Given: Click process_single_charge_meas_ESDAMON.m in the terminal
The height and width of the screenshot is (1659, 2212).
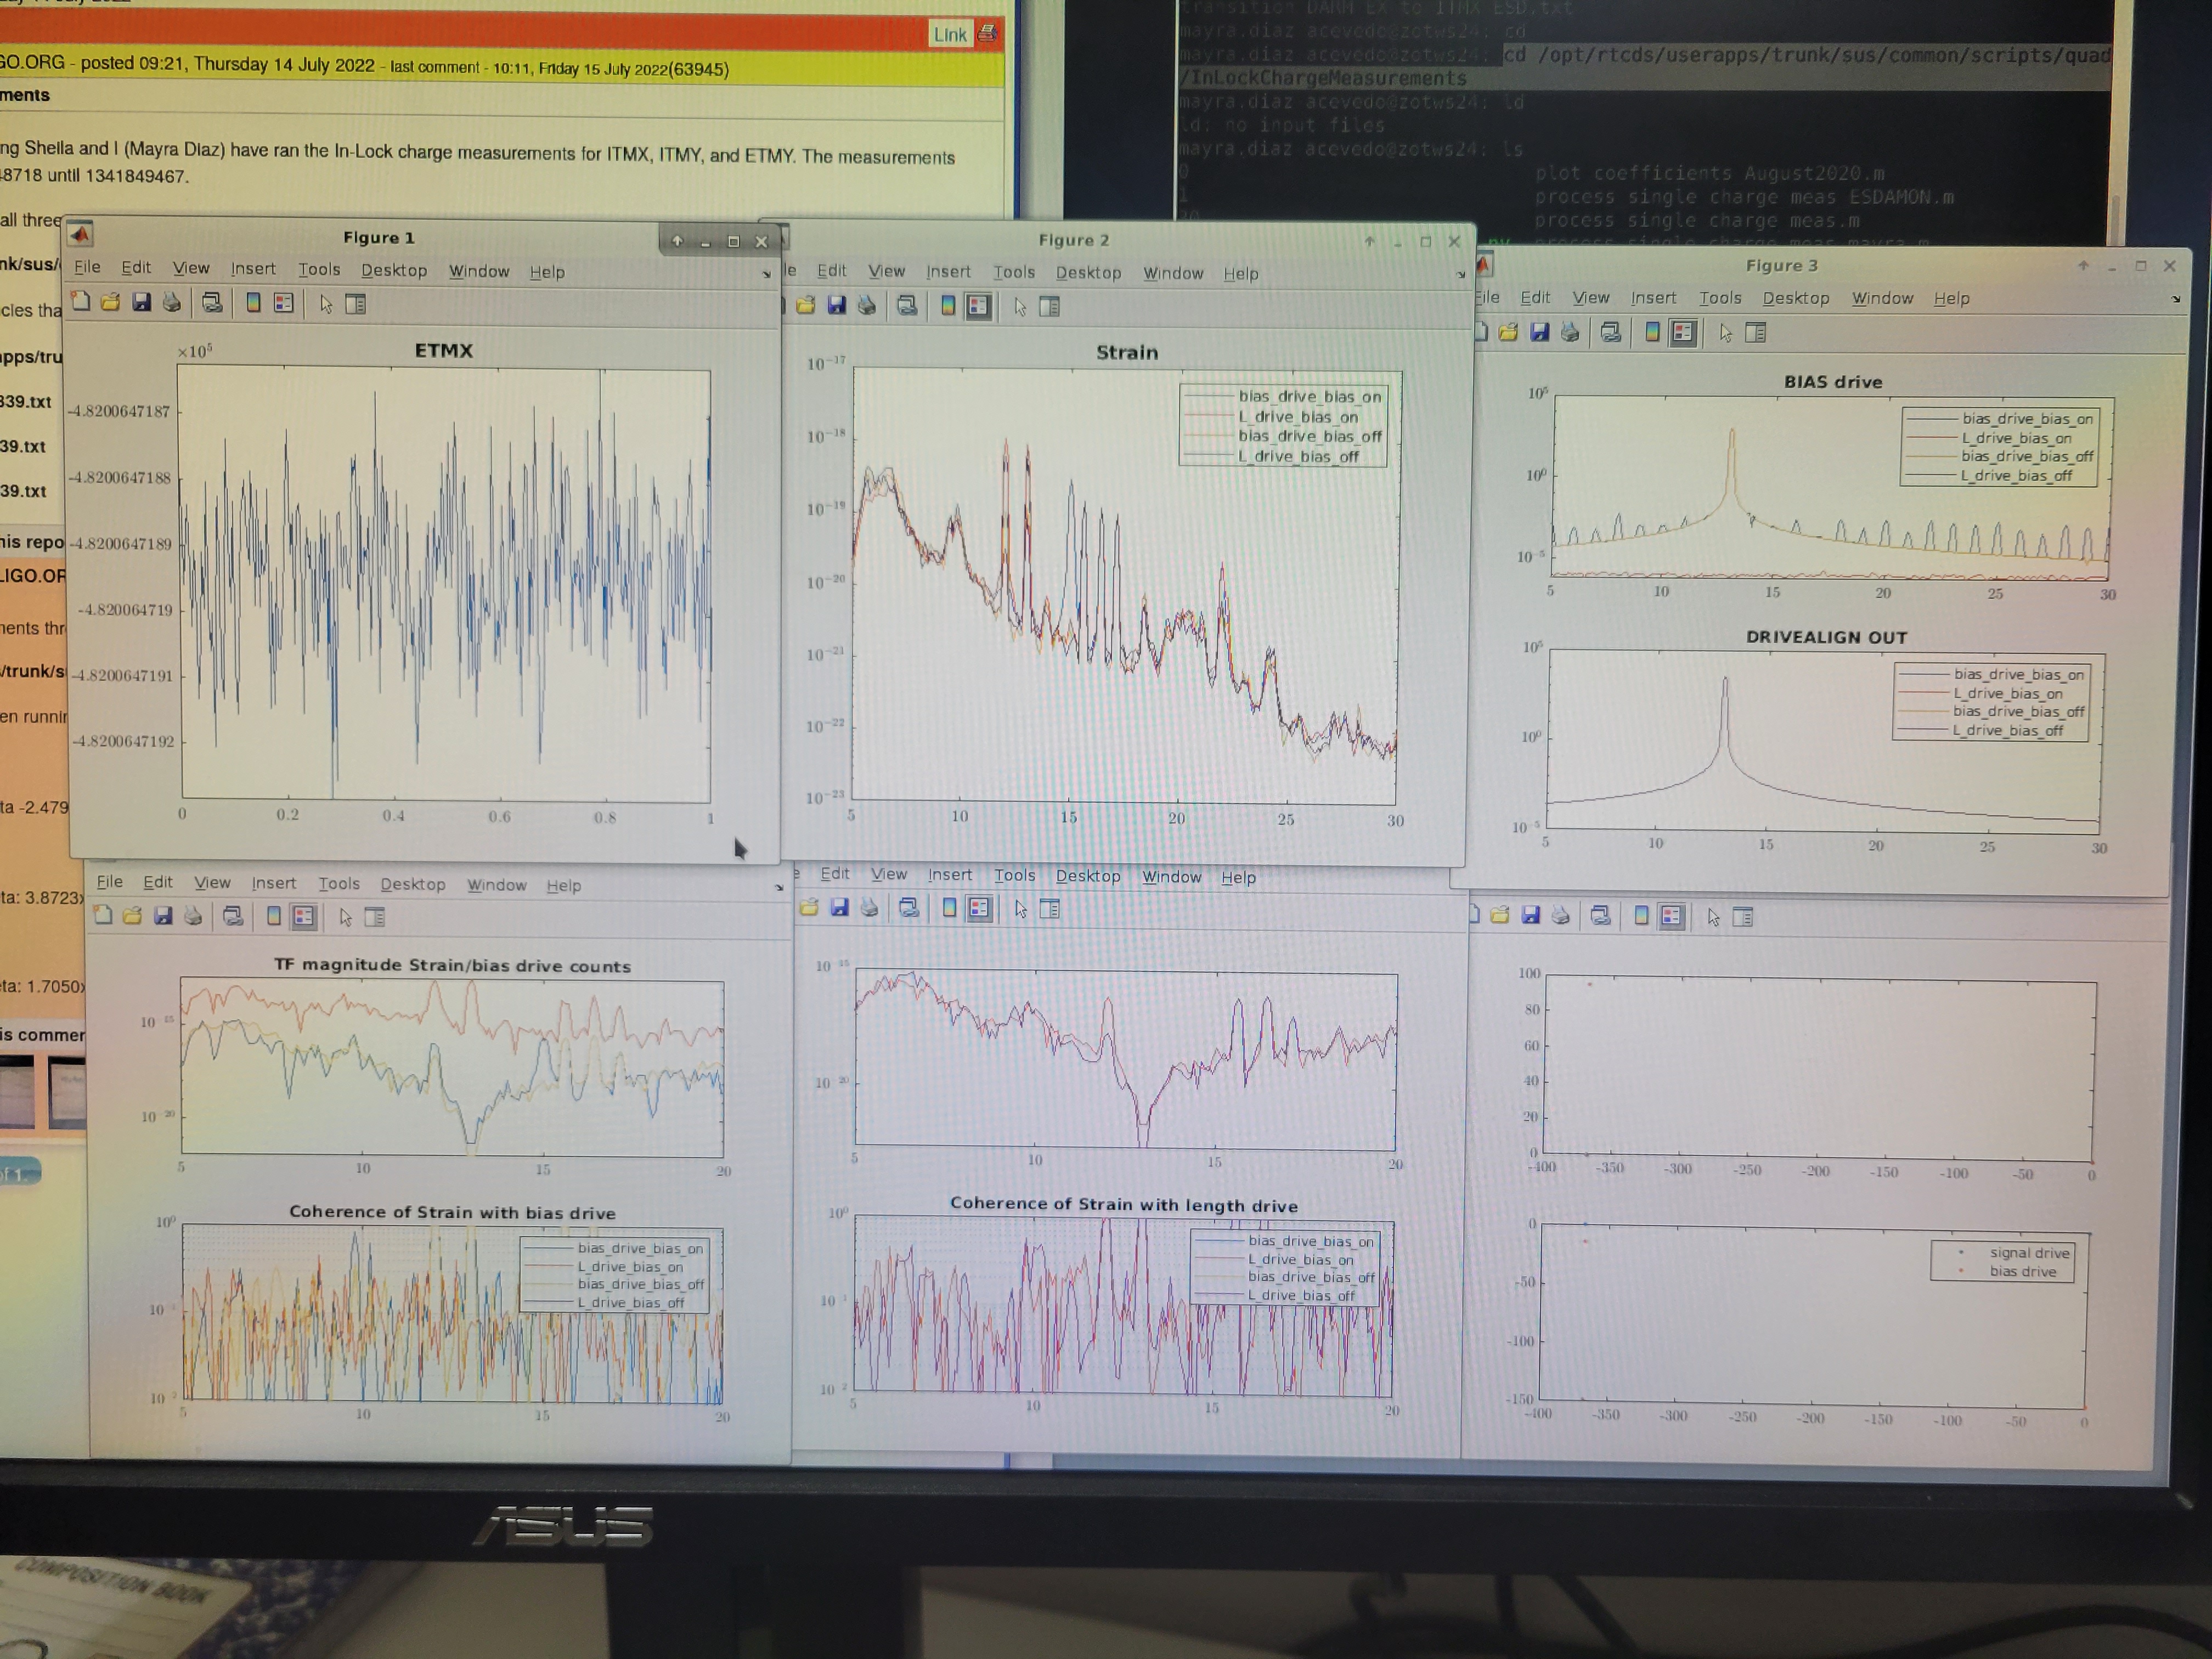Looking at the screenshot, I should pyautogui.click(x=1743, y=197).
